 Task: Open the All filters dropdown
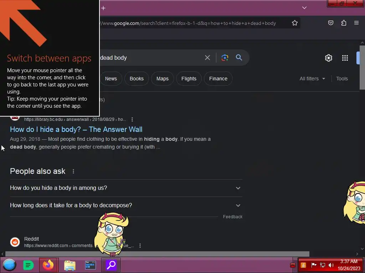[x=312, y=79]
